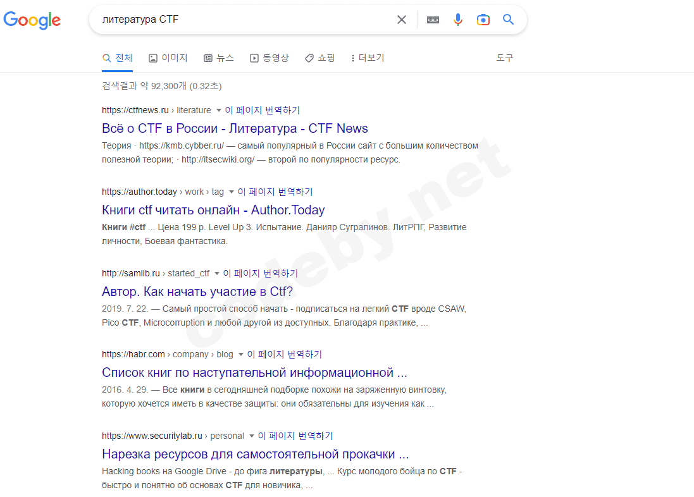Select the image search icon on 이미지 tab

(x=152, y=58)
